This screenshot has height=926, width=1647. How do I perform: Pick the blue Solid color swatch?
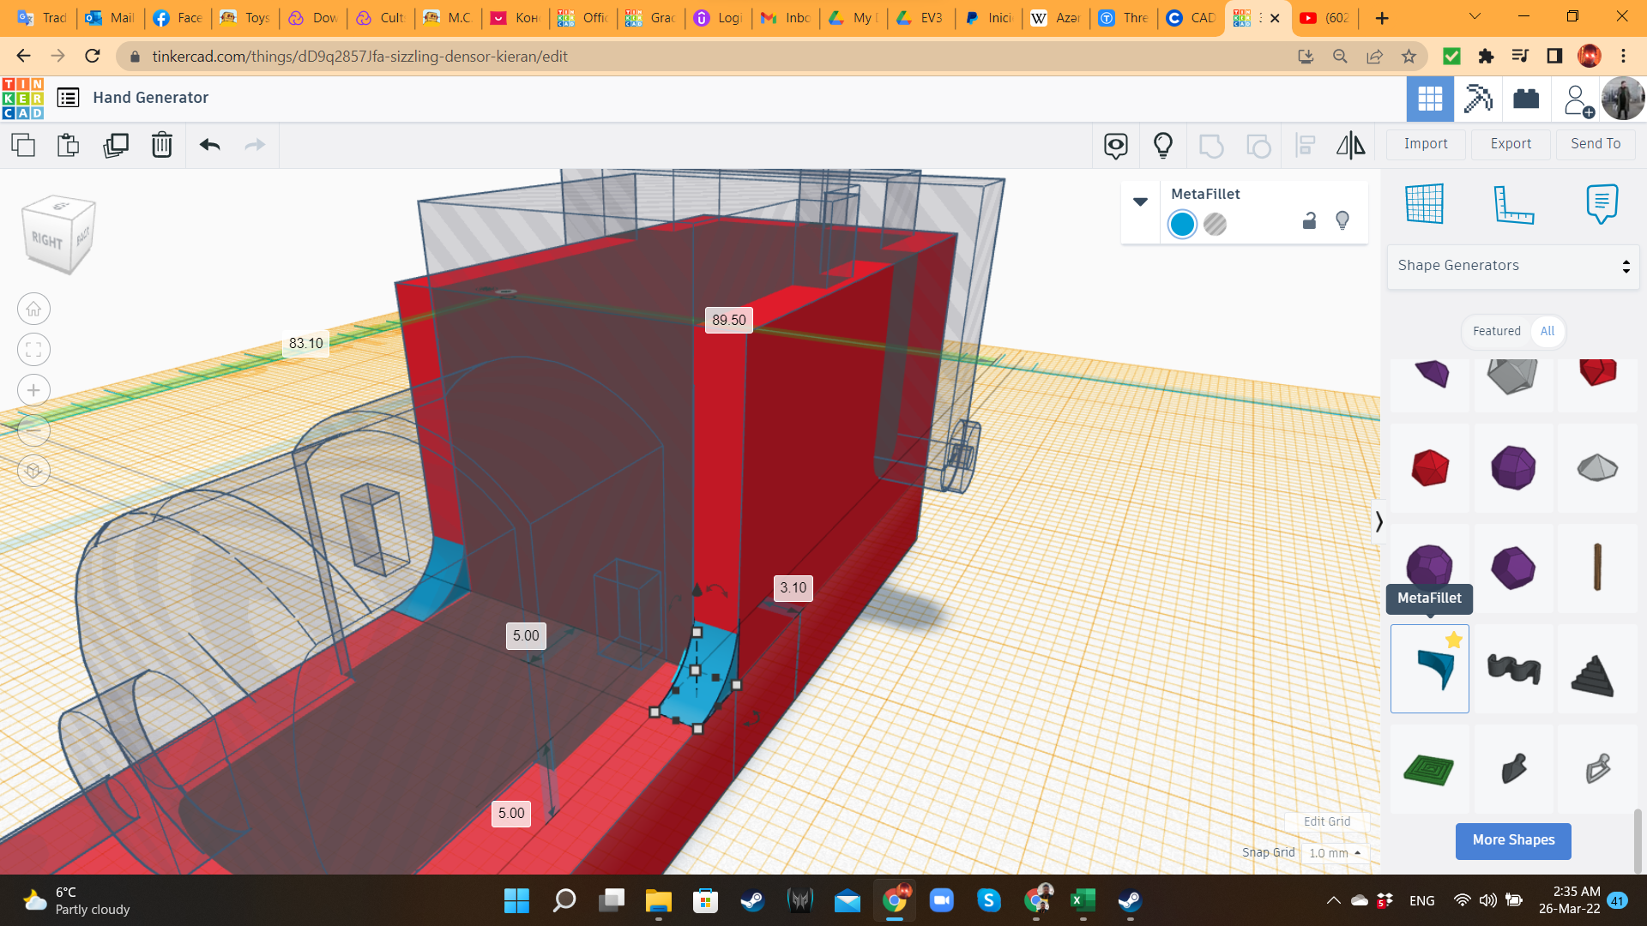(x=1182, y=225)
